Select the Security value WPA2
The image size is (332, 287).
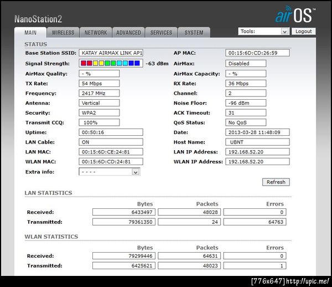[99, 113]
